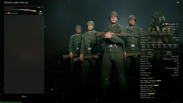Screen dimensions: 183x103
Task: Click the ticket icon in the stats panel header
Action: [163, 24]
